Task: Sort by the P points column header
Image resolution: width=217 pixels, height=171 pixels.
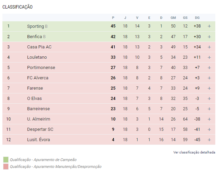Action: (x=113, y=18)
